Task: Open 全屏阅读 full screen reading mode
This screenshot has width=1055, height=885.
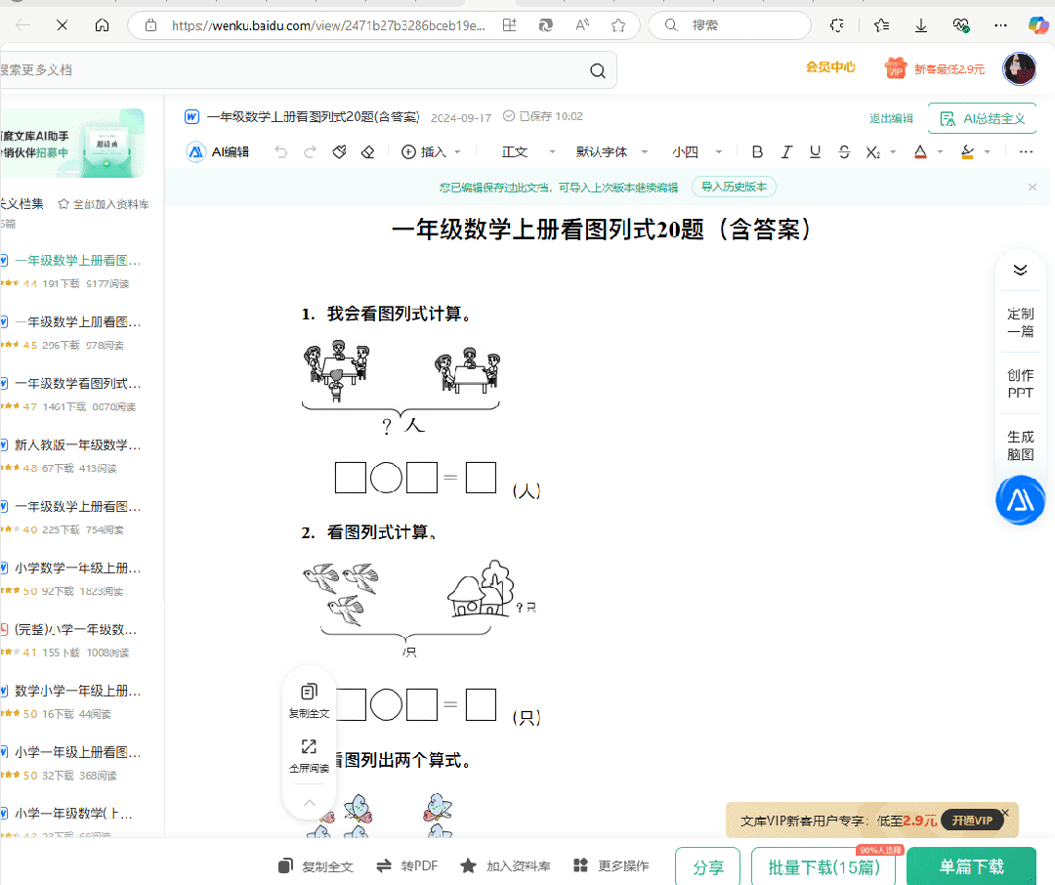Action: [x=309, y=753]
